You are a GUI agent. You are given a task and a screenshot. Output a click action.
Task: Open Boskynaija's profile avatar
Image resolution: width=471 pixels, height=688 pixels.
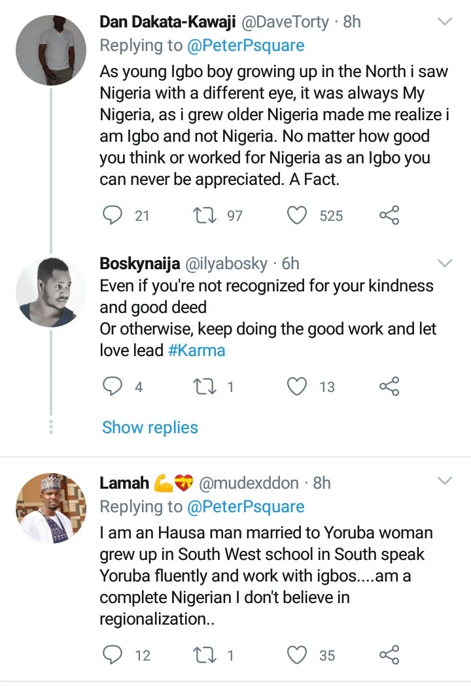coord(50,291)
